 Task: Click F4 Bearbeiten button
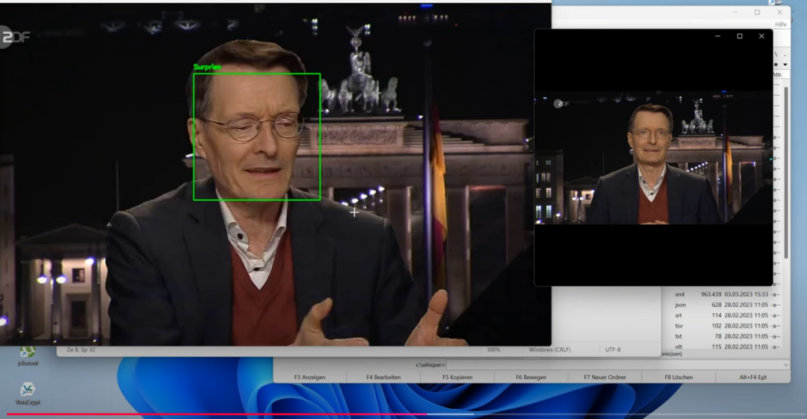coord(384,377)
